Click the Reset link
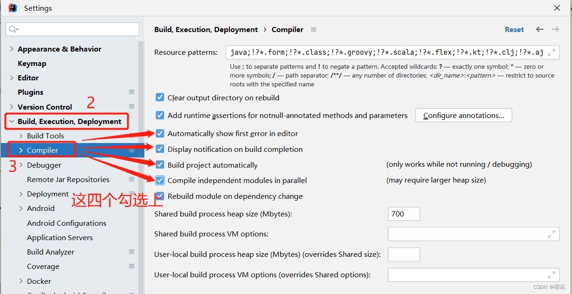Image resolution: width=572 pixels, height=294 pixels. 514,29
